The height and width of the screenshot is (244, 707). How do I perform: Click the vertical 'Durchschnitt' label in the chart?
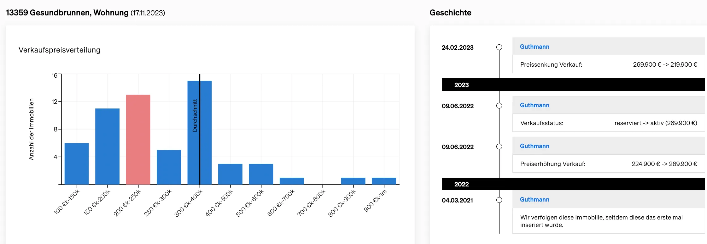195,115
